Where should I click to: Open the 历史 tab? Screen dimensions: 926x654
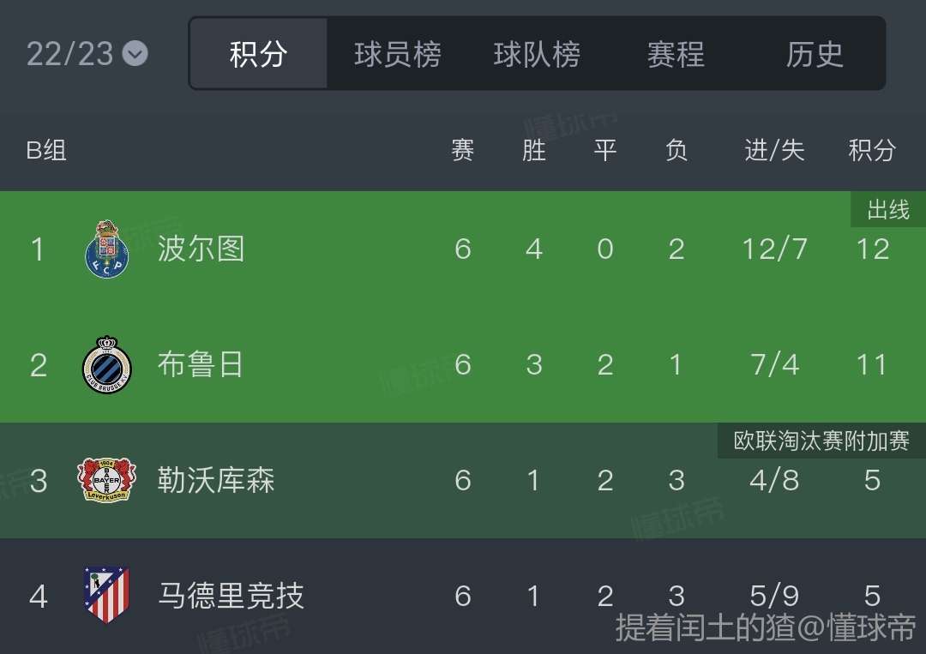pos(815,54)
